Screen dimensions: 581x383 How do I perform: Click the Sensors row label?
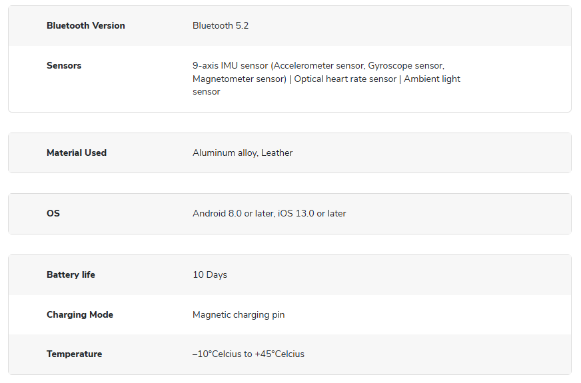pyautogui.click(x=64, y=65)
